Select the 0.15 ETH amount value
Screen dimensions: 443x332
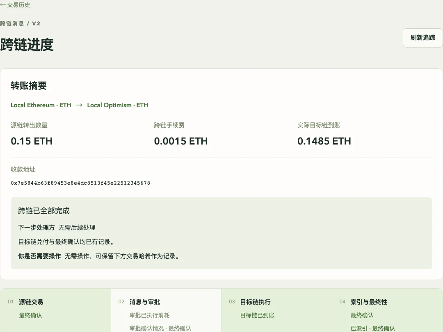click(x=32, y=141)
